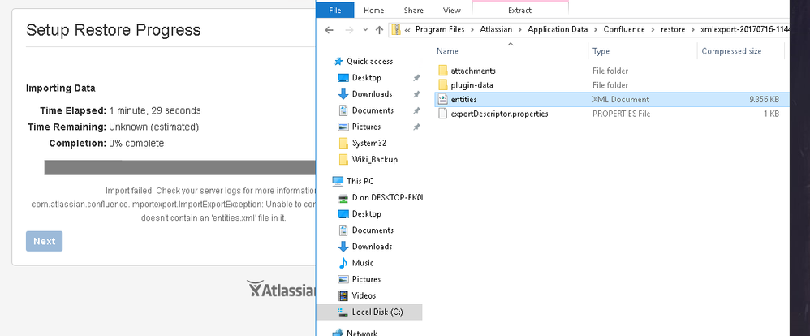
Task: Unpin Desktop using its pin icon
Action: coord(416,78)
